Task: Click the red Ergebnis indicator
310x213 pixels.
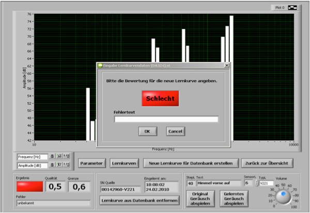Action: [x=29, y=186]
